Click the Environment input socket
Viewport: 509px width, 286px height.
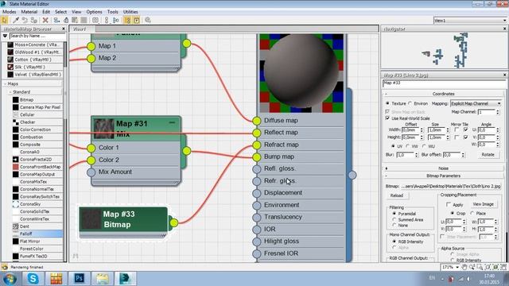(x=256, y=205)
